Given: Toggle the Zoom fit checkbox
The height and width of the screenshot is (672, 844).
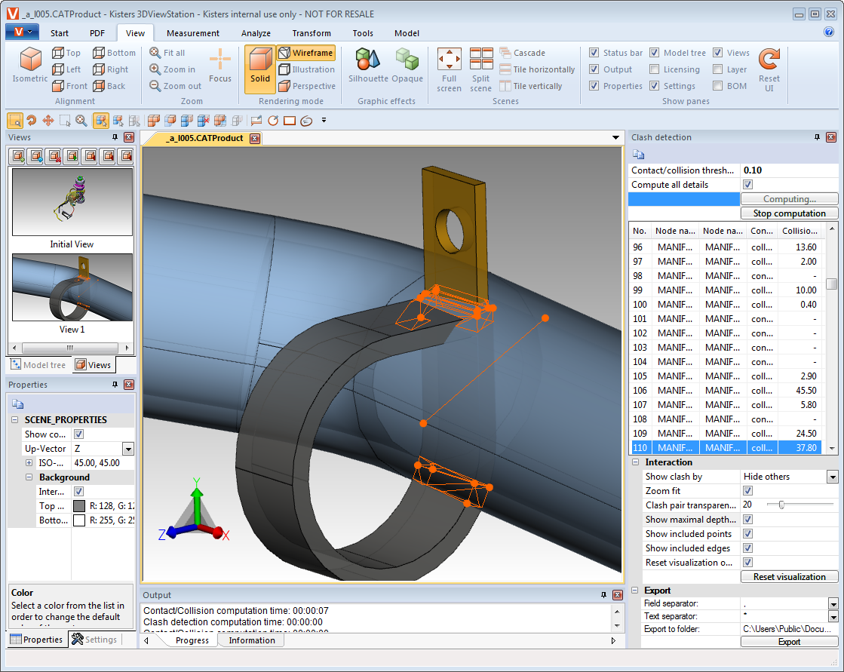Looking at the screenshot, I should click(747, 491).
